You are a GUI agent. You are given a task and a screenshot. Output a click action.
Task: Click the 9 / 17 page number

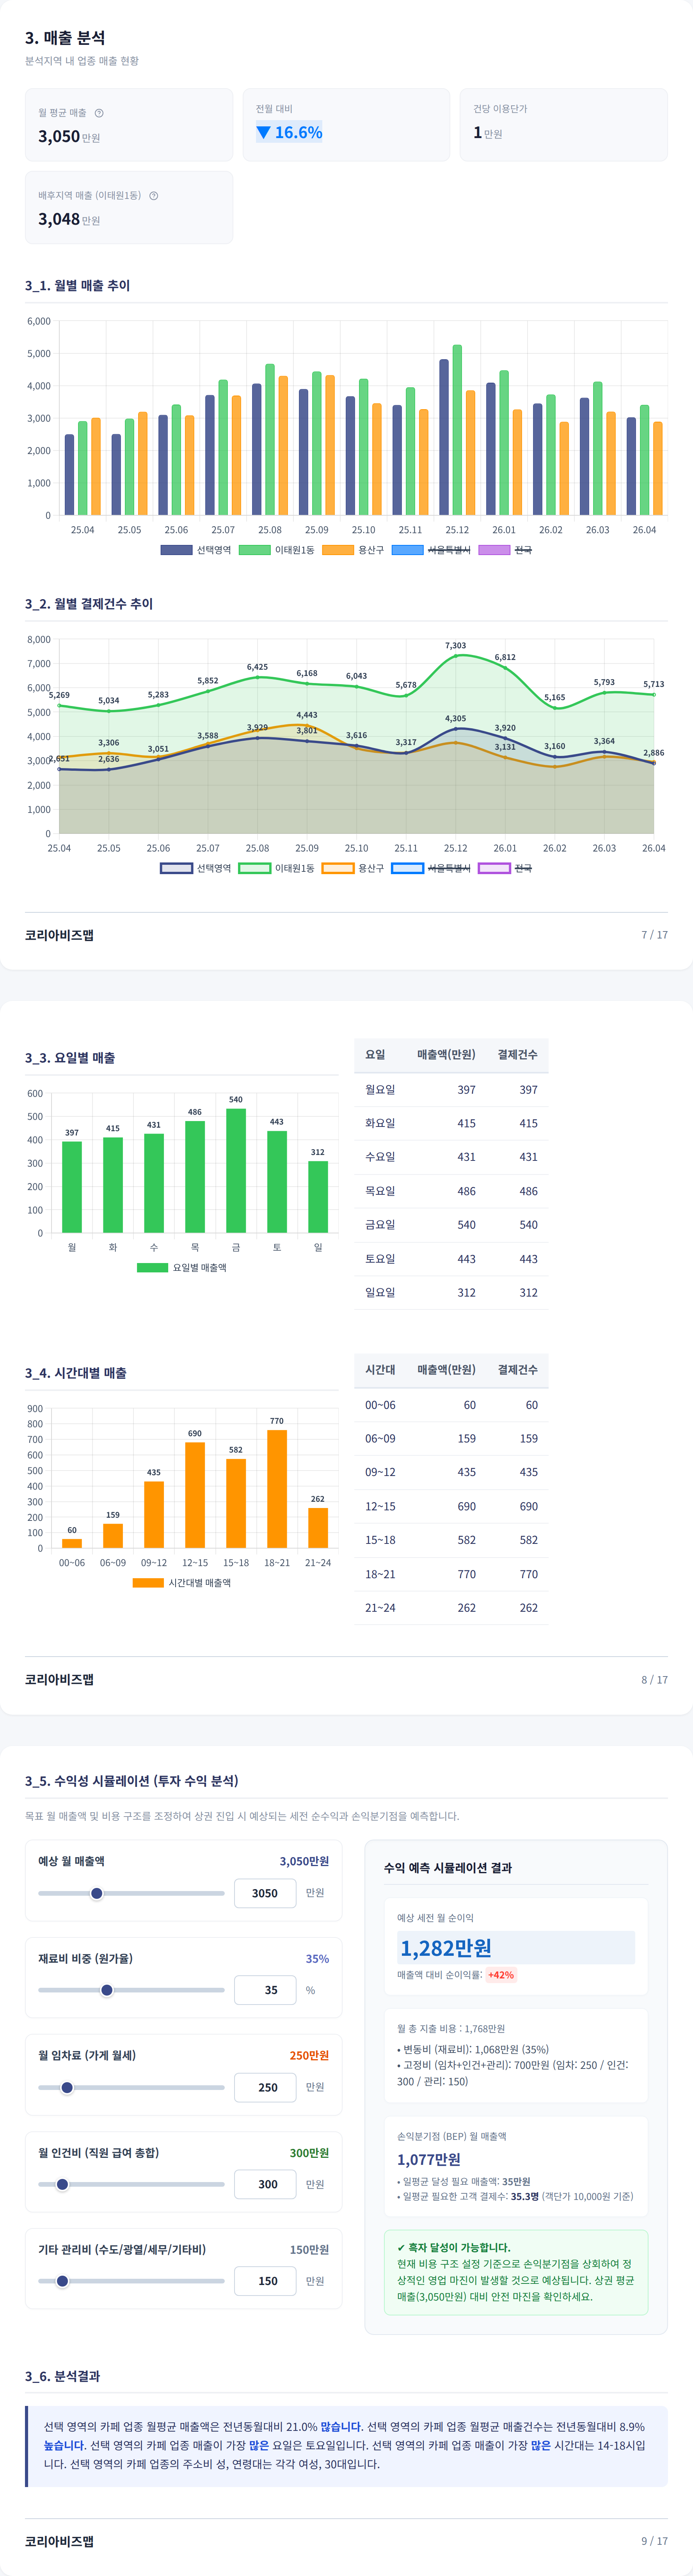pyautogui.click(x=654, y=2541)
